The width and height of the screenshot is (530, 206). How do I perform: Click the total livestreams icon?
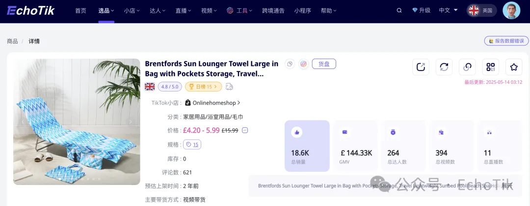click(x=489, y=132)
